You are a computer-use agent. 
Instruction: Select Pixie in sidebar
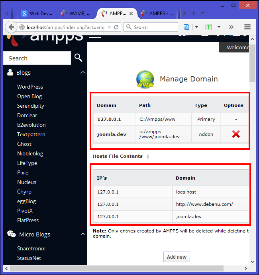pyautogui.click(x=23, y=172)
